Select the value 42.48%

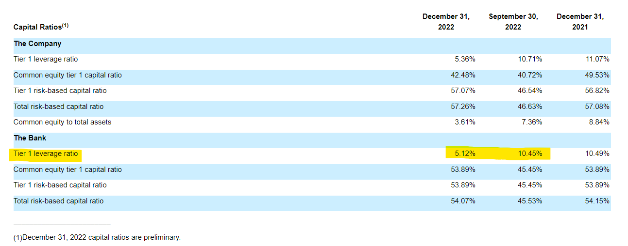[463, 75]
